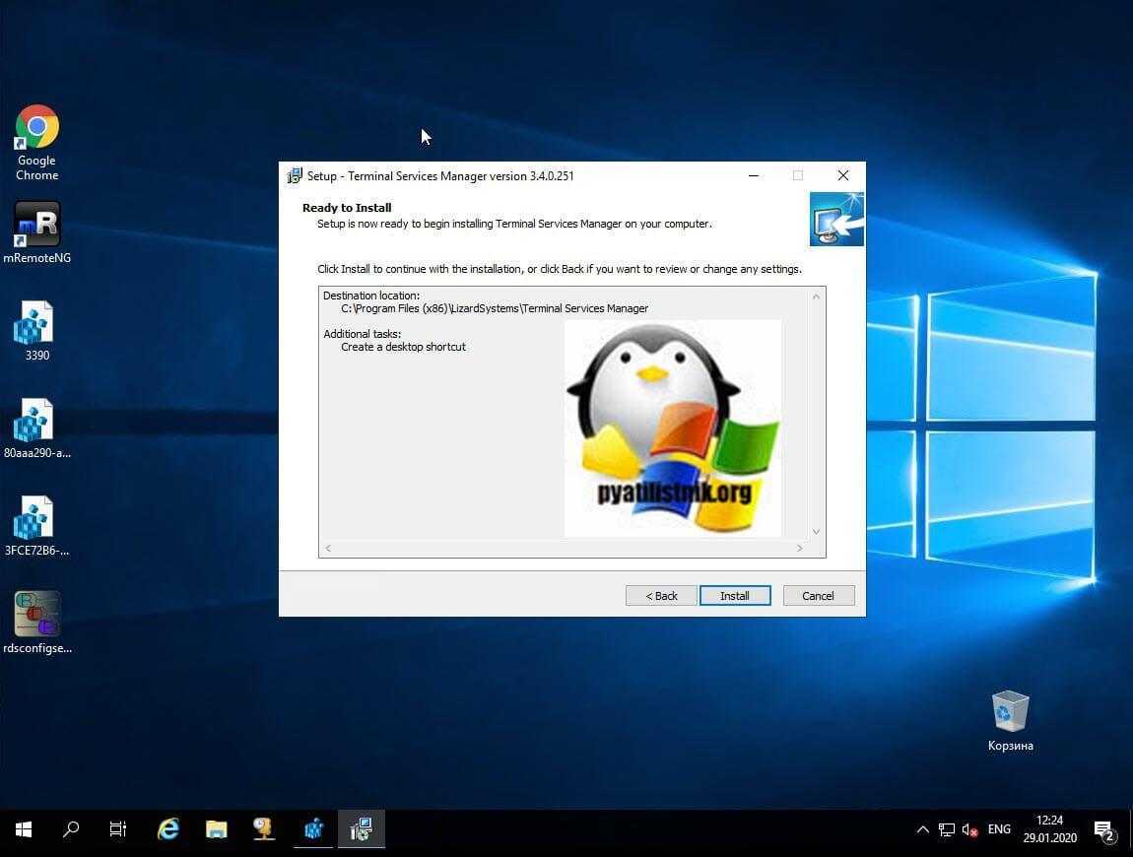Open Internet Explorer from the taskbar
Viewport: 1133px width, 857px height.
pos(168,829)
